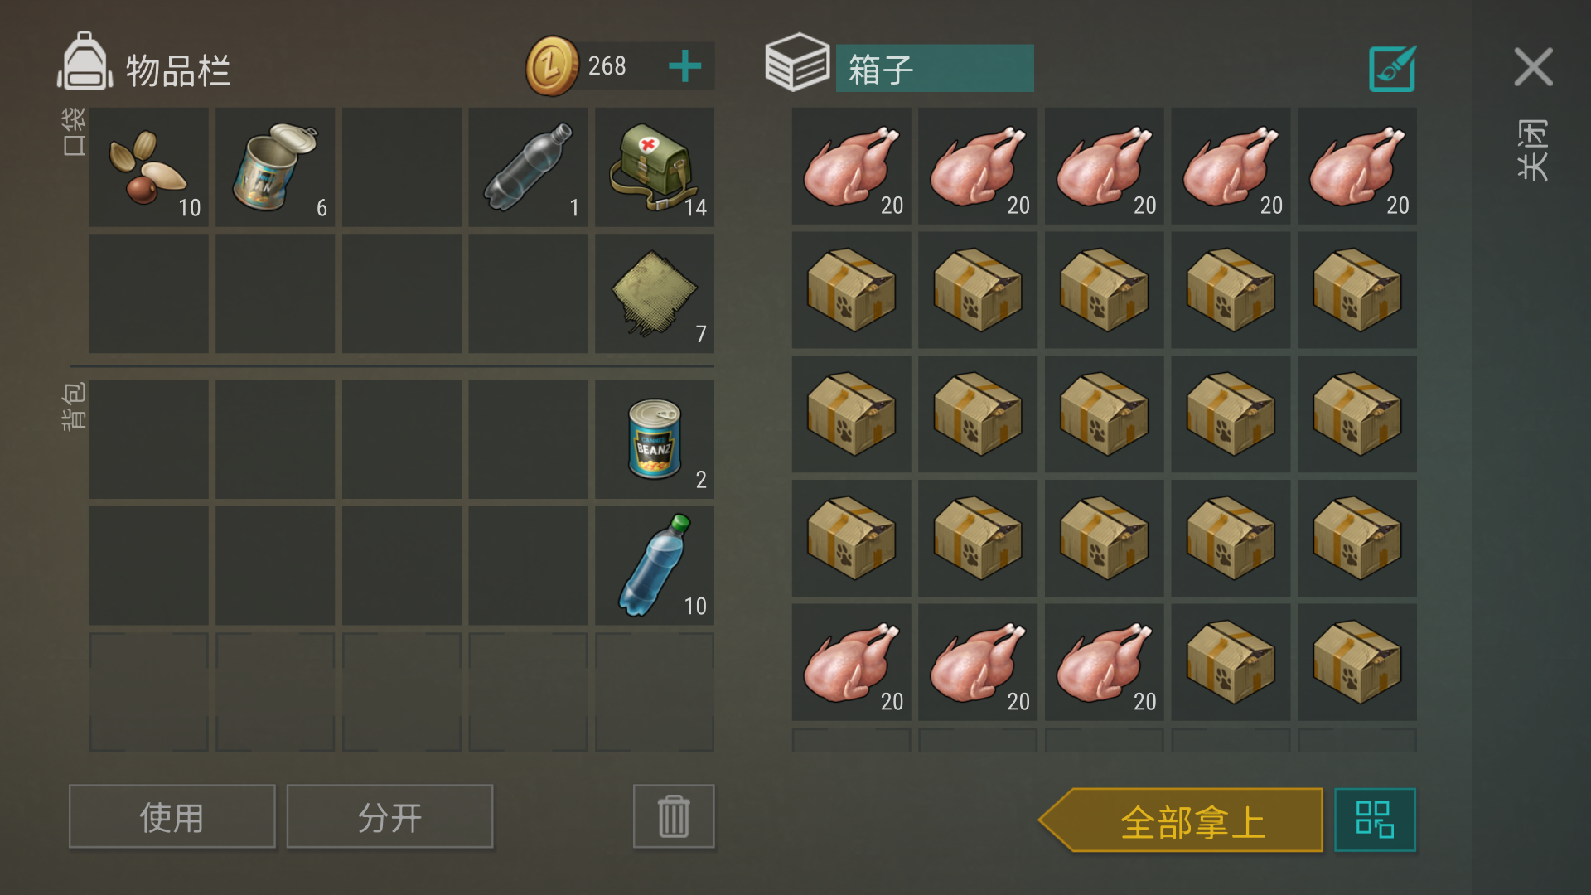Close the inventory with X button
This screenshot has height=895, width=1591.
point(1533,67)
